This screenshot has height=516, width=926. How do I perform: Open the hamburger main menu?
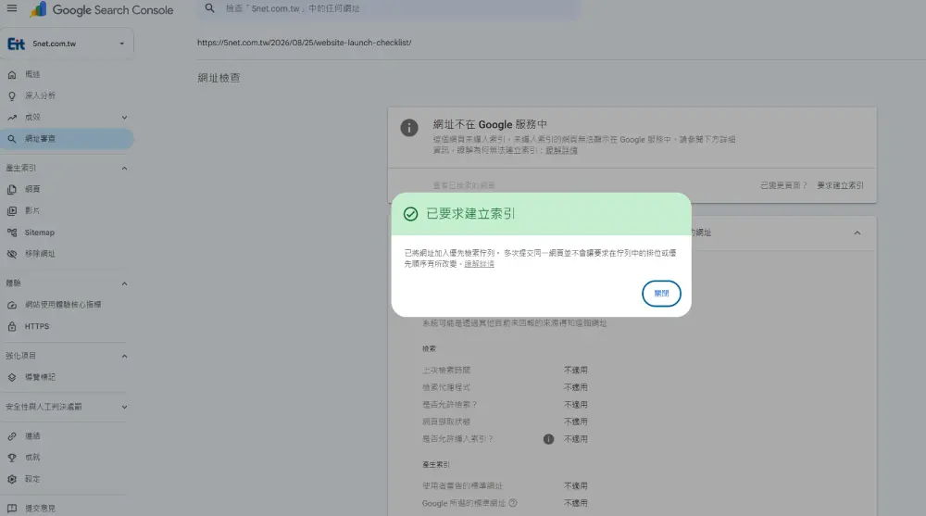click(x=12, y=8)
